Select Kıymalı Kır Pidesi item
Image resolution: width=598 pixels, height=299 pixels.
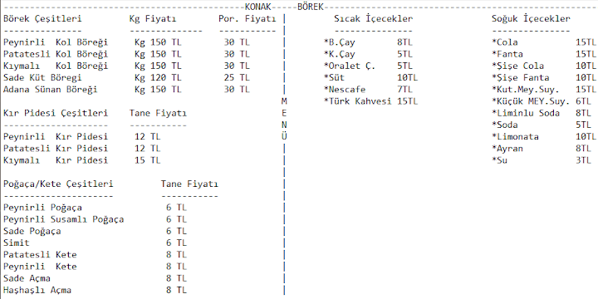click(x=56, y=160)
